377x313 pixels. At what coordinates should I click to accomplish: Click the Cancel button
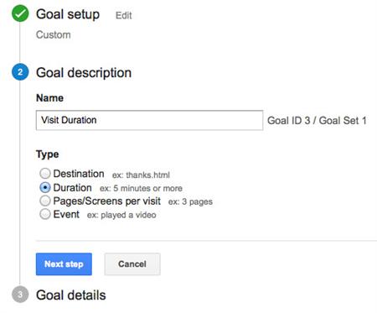(x=132, y=264)
